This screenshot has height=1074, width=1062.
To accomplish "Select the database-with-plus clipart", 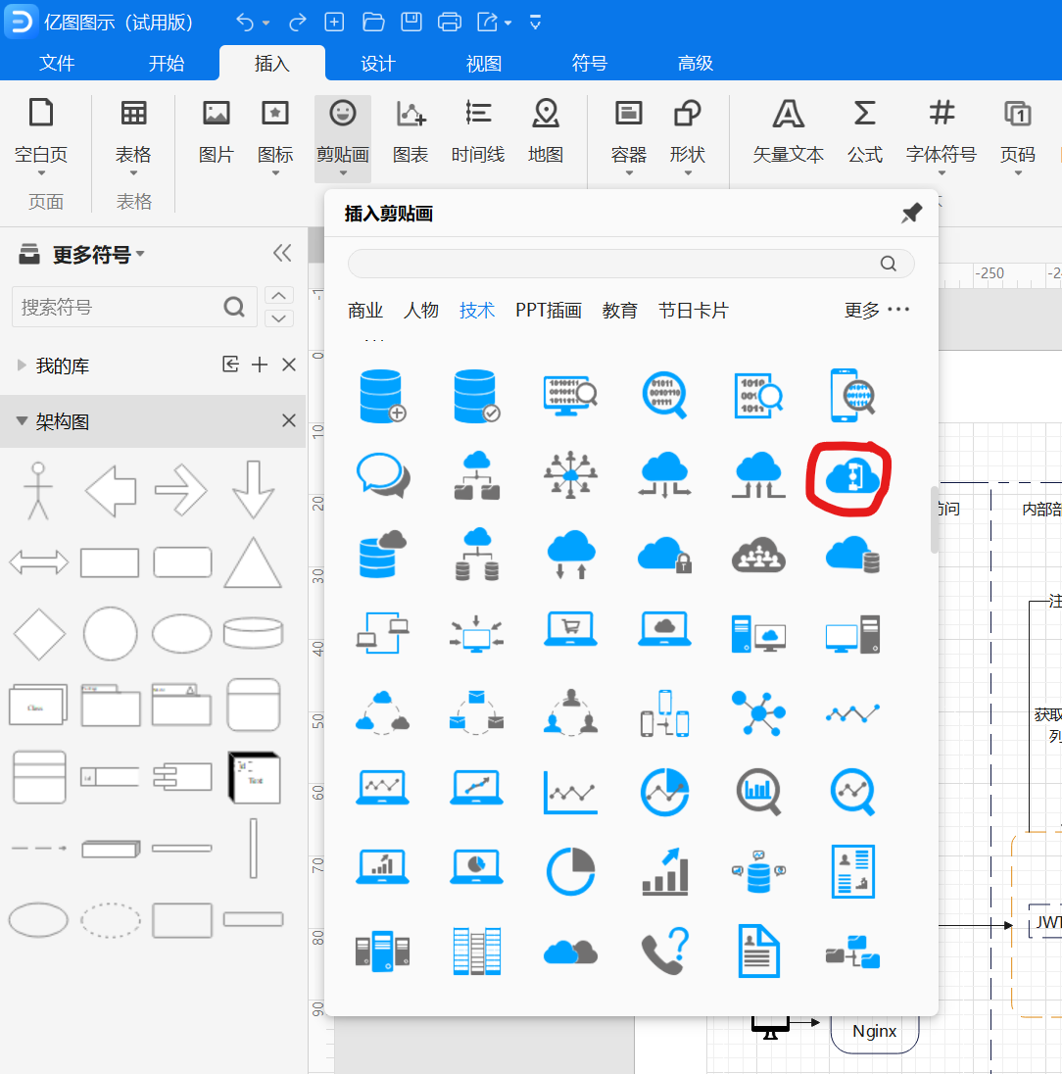I will 382,395.
